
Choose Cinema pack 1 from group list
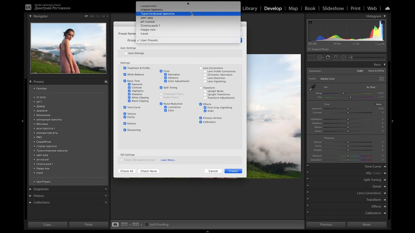(x=150, y=26)
